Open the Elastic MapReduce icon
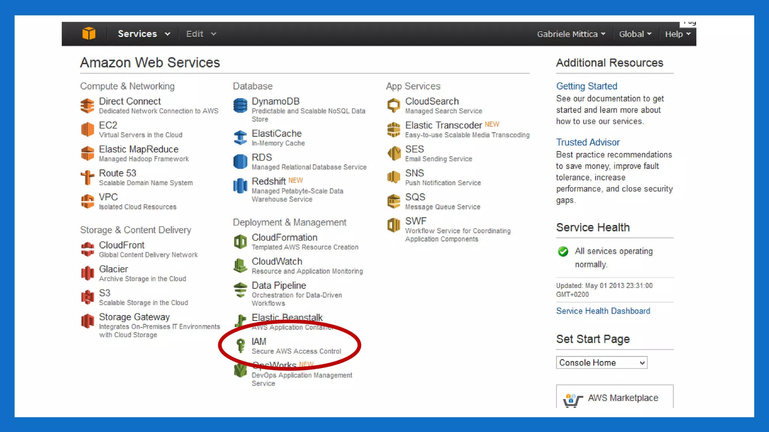This screenshot has height=432, width=769. coord(87,153)
